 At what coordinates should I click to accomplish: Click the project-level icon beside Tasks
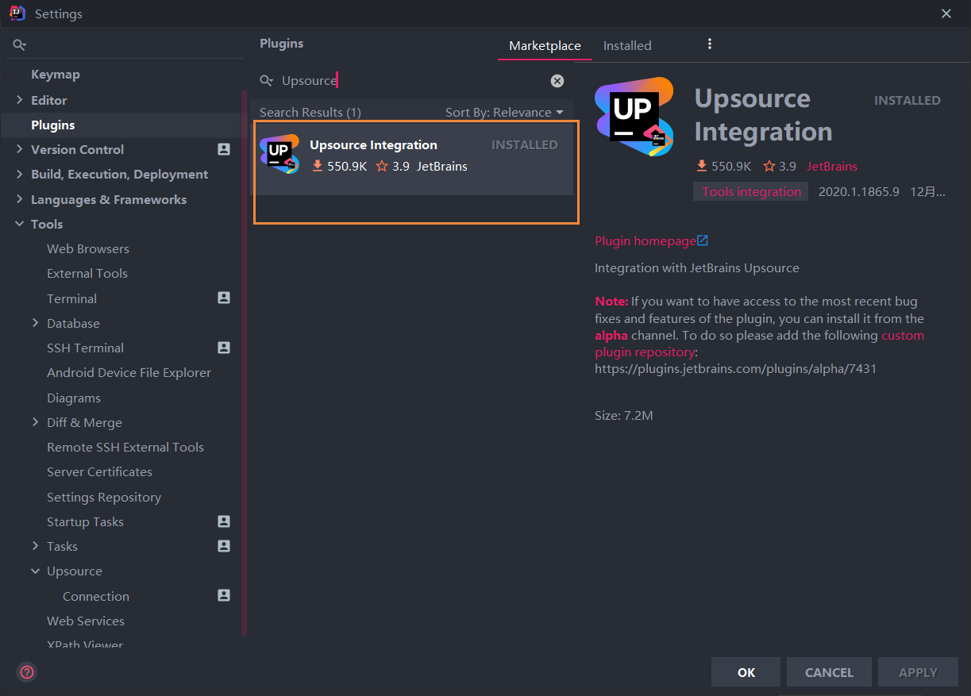pos(224,546)
